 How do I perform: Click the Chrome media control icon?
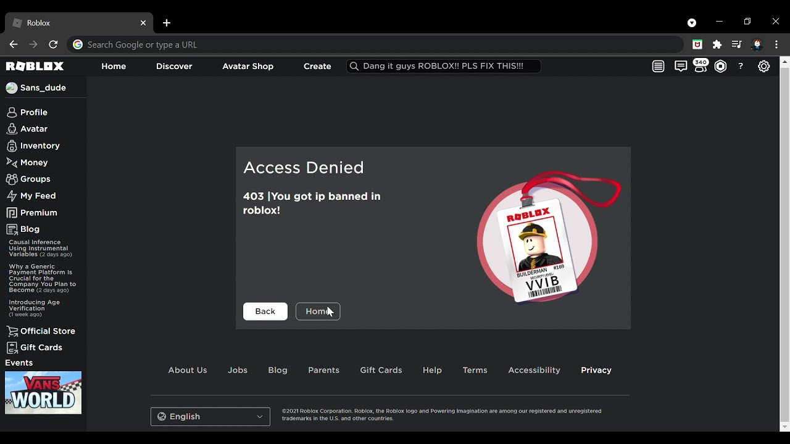(736, 44)
